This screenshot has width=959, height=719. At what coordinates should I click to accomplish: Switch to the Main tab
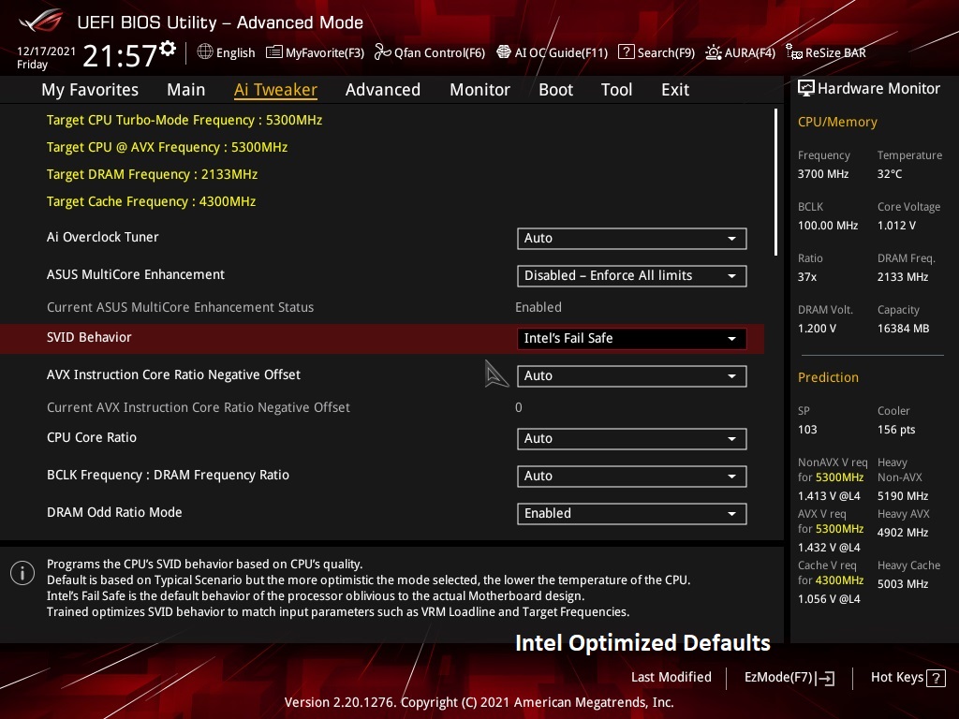[186, 90]
